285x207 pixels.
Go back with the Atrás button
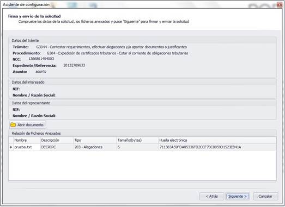[212, 196]
